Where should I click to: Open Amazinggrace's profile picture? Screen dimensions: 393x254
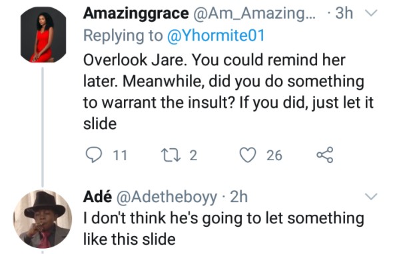(43, 35)
